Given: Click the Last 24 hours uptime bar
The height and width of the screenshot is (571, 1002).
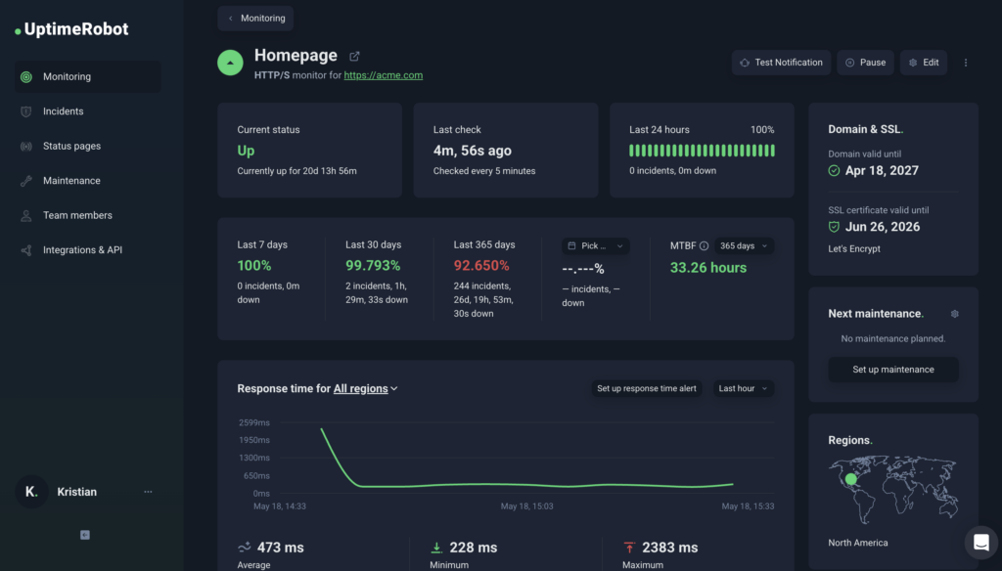Looking at the screenshot, I should tap(702, 151).
